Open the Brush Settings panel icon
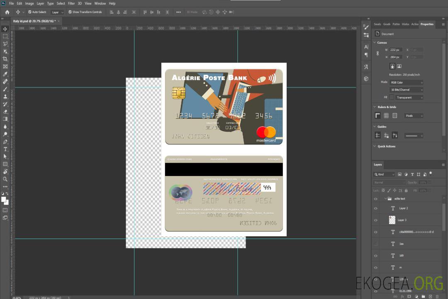Screen dimensions: 448x299 click(x=366, y=27)
